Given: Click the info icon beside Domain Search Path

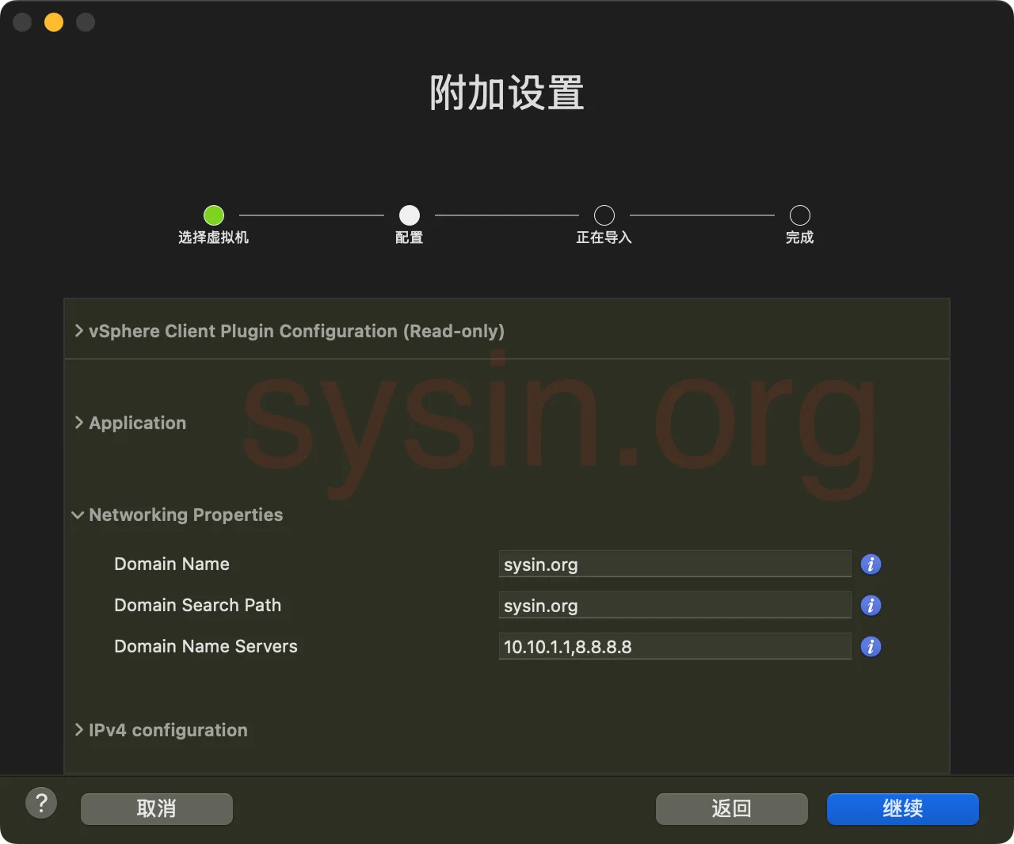Looking at the screenshot, I should click(870, 605).
